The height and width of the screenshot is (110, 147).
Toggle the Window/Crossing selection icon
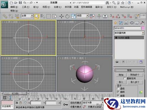point(55,16)
